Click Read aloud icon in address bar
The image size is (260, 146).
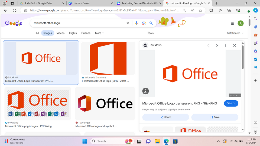[192, 11]
